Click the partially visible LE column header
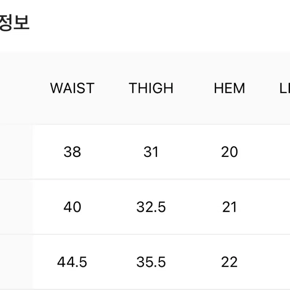Image resolution: width=290 pixels, height=290 pixels. (x=284, y=88)
